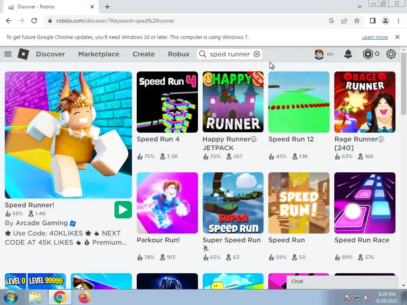Image resolution: width=407 pixels, height=305 pixels.
Task: Dismiss the Chrome update notice bar
Action: 397,37
